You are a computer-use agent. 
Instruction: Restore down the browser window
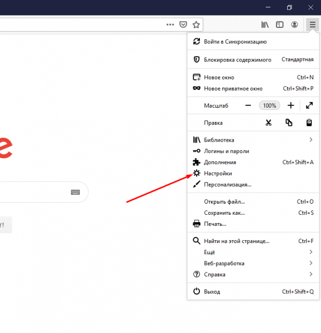(289, 7)
